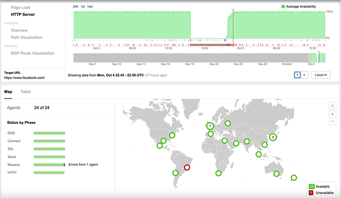Step to the previous time interval
Viewport: 341px width, 198px height.
pyautogui.click(x=298, y=75)
